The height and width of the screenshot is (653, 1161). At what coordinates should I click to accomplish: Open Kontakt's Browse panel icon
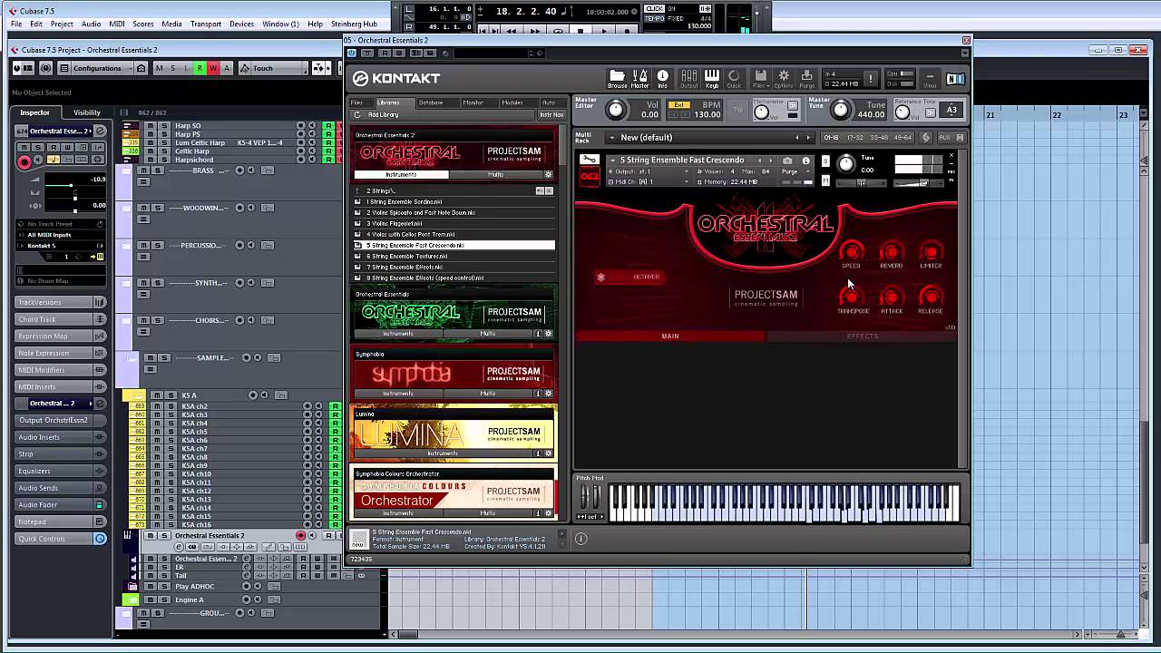(x=617, y=78)
